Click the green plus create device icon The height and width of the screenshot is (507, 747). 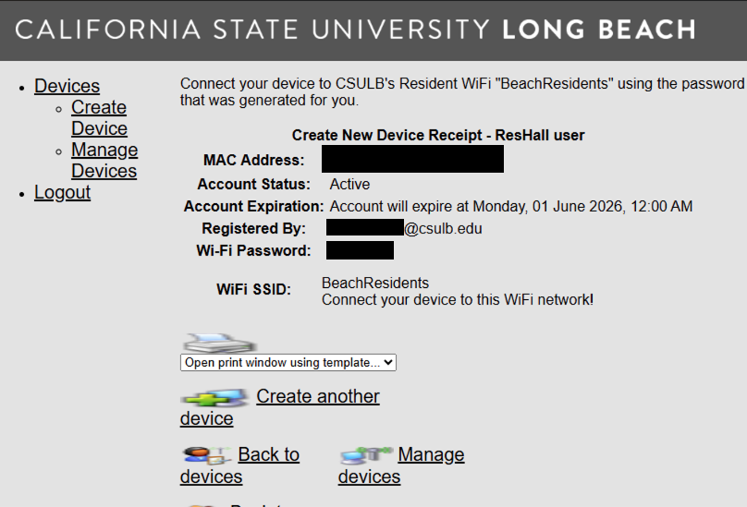(x=214, y=398)
